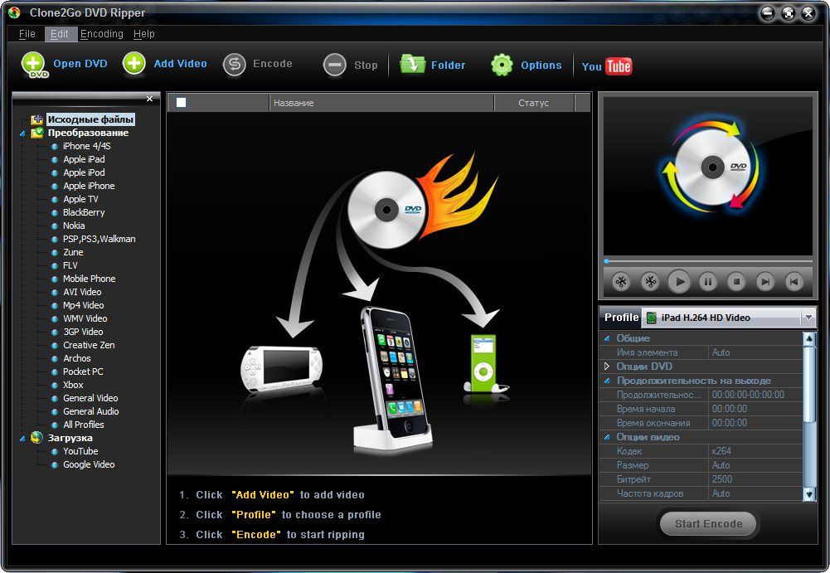Click the Clone2Go app icon in title bar

pyautogui.click(x=14, y=12)
